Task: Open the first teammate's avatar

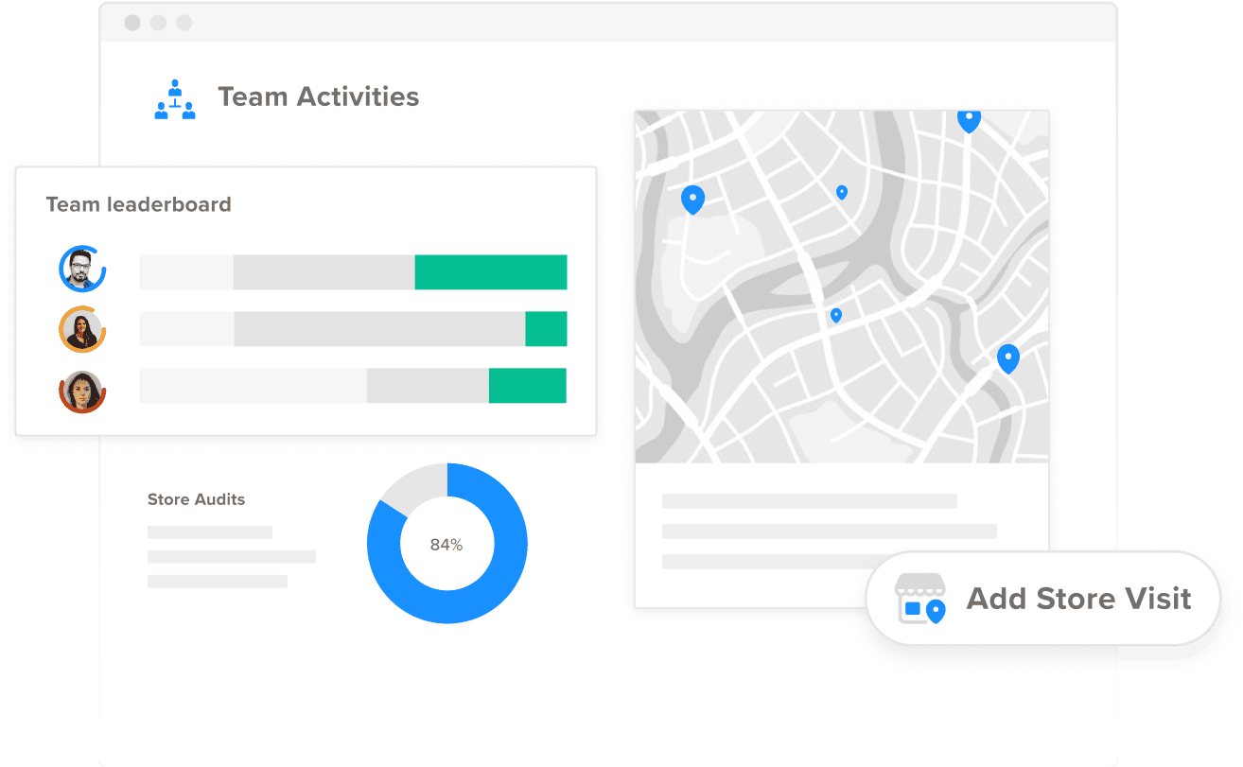Action: point(82,269)
